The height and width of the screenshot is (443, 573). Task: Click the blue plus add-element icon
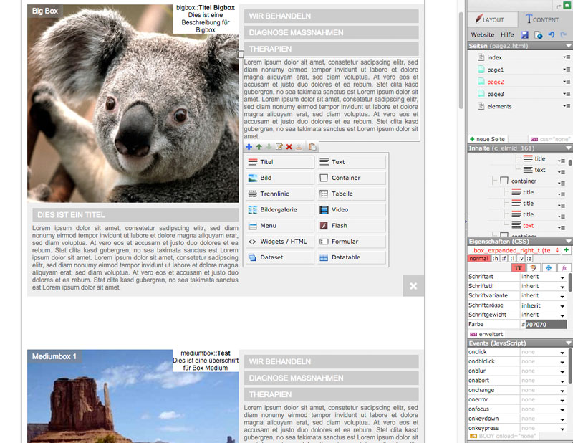(249, 147)
